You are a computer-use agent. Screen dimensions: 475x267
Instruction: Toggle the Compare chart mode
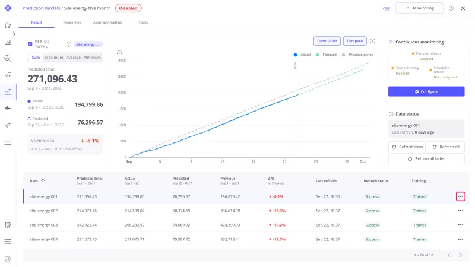pyautogui.click(x=354, y=41)
